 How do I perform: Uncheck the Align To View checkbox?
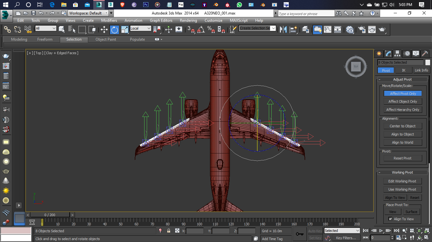(x=390, y=219)
